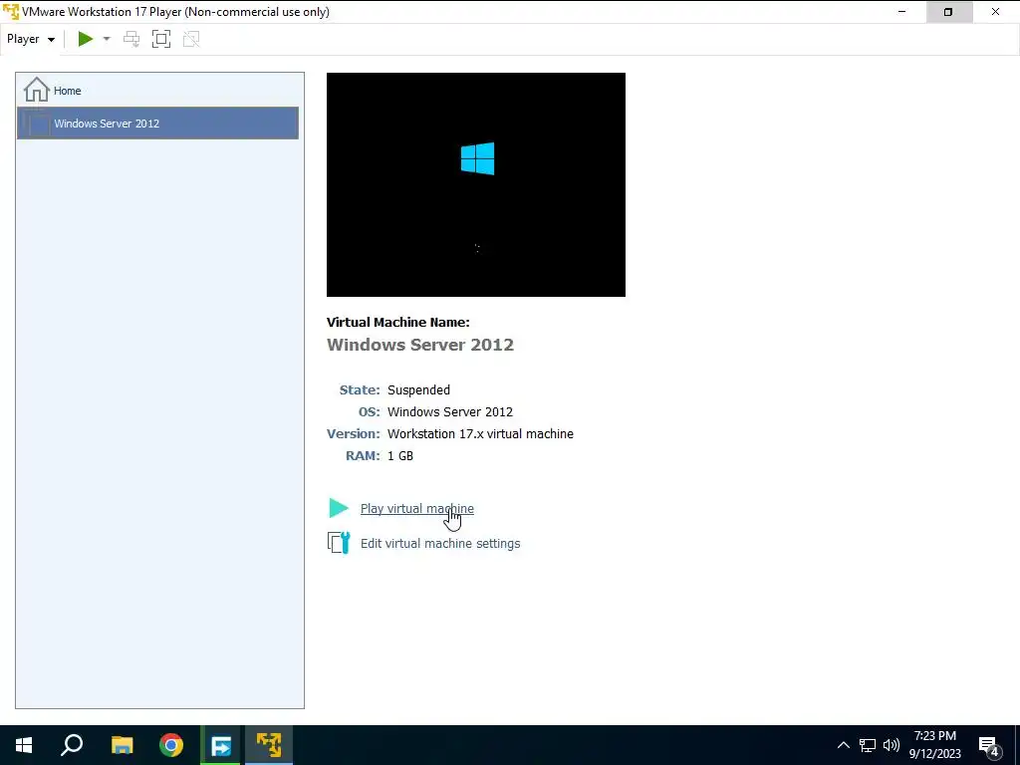The image size is (1020, 765).
Task: Enter full screen mode toolbar icon
Action: [161, 39]
